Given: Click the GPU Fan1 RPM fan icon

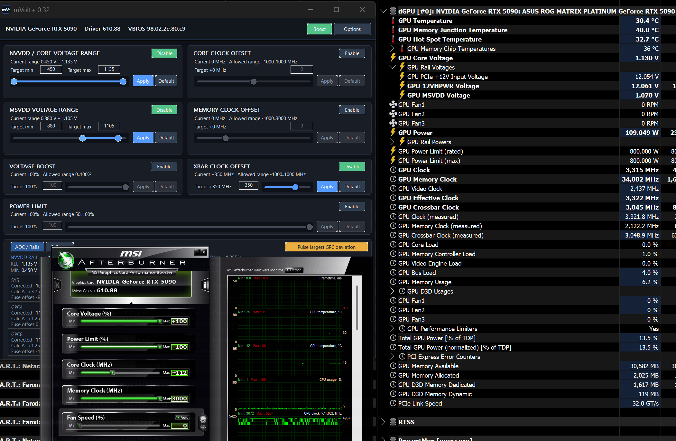Looking at the screenshot, I should pyautogui.click(x=393, y=105).
